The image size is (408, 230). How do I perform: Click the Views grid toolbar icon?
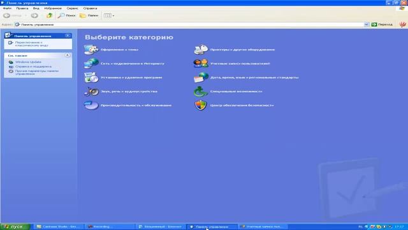(107, 15)
